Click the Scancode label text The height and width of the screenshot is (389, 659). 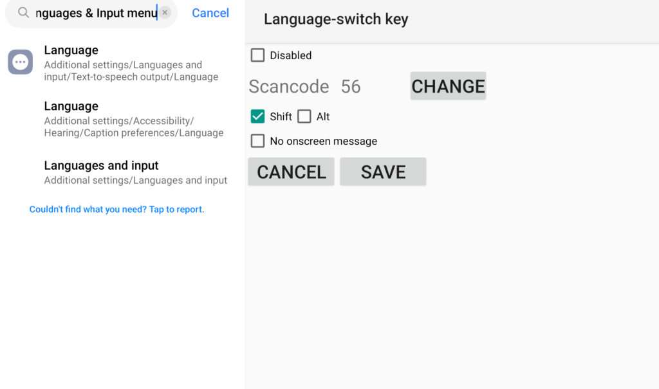[289, 87]
